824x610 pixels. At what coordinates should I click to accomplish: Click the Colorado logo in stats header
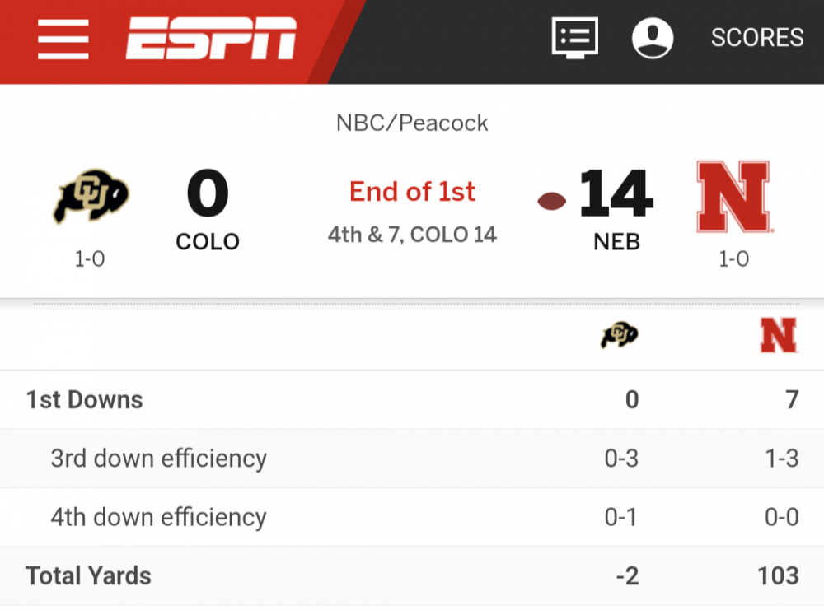620,335
